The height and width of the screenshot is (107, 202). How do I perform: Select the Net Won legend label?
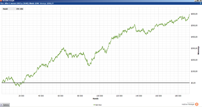tap(98, 105)
